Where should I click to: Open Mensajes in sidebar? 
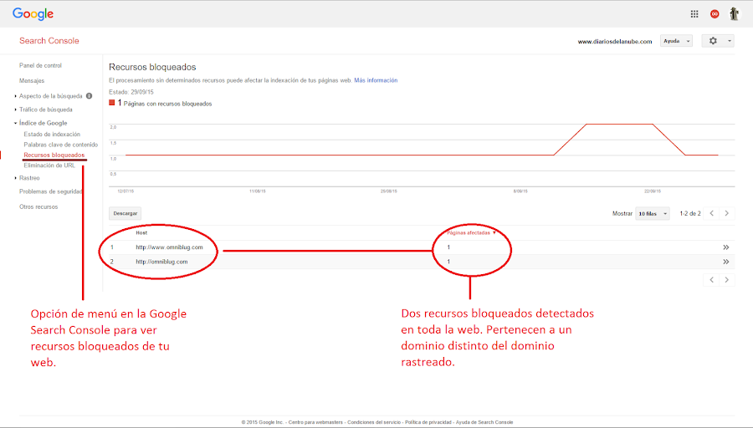click(32, 80)
